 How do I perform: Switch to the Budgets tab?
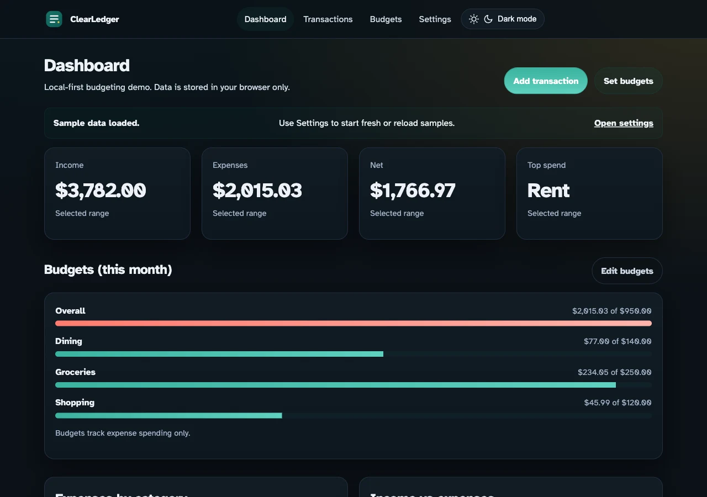click(x=386, y=19)
